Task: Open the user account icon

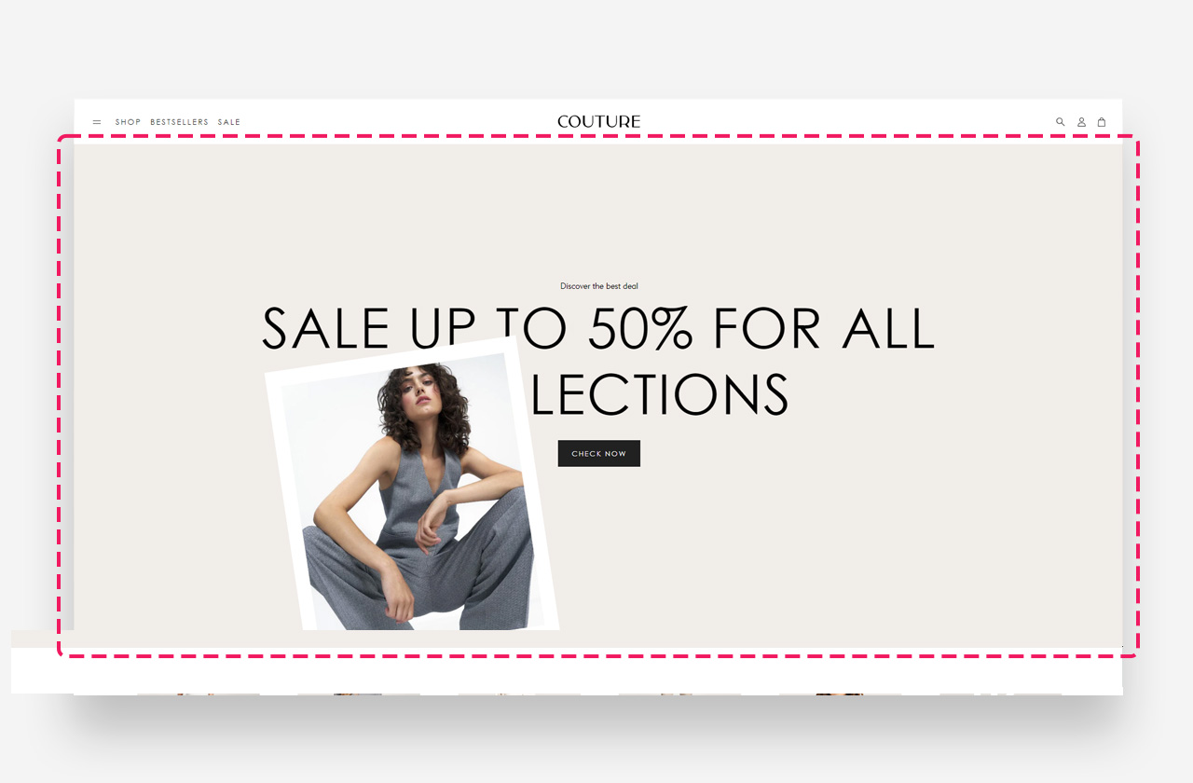Action: coord(1081,122)
